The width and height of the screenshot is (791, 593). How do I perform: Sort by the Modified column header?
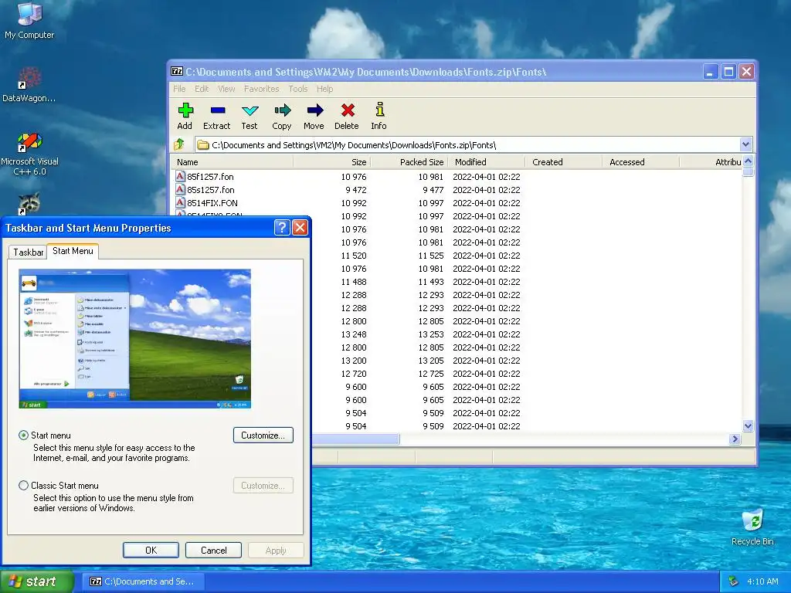[487, 162]
